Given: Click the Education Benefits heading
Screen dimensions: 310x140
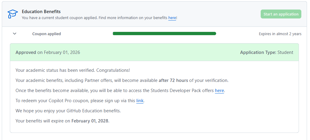Looking at the screenshot, I should (x=41, y=12).
